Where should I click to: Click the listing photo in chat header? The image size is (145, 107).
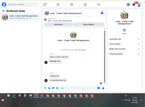coord(46,13)
